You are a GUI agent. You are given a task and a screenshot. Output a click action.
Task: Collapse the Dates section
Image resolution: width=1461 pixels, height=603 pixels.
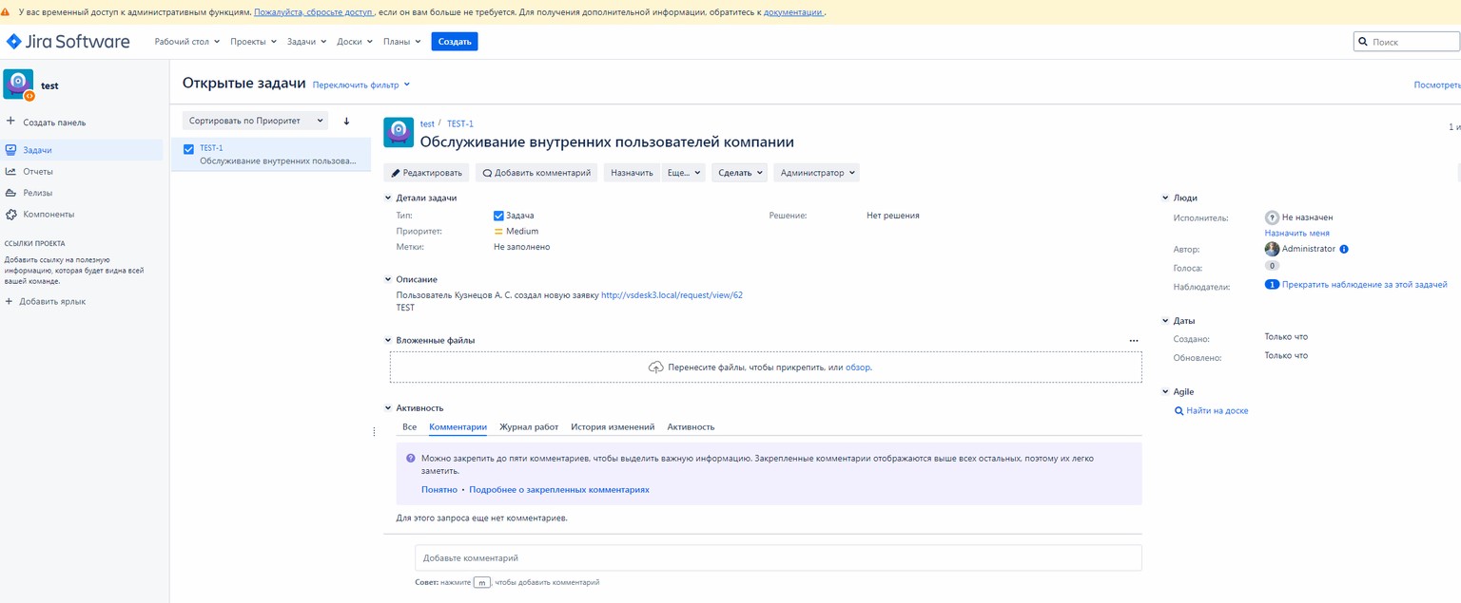coord(1165,321)
